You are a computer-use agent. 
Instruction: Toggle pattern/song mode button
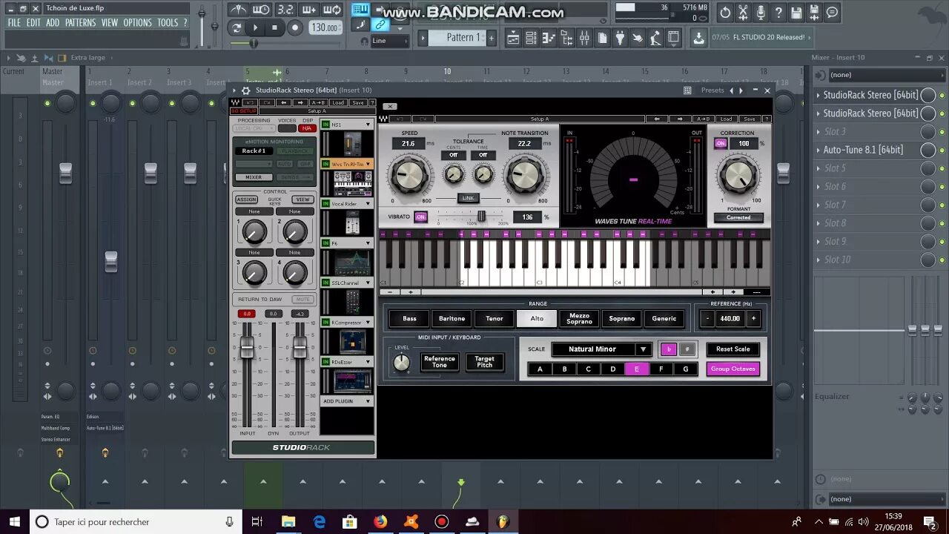(237, 27)
